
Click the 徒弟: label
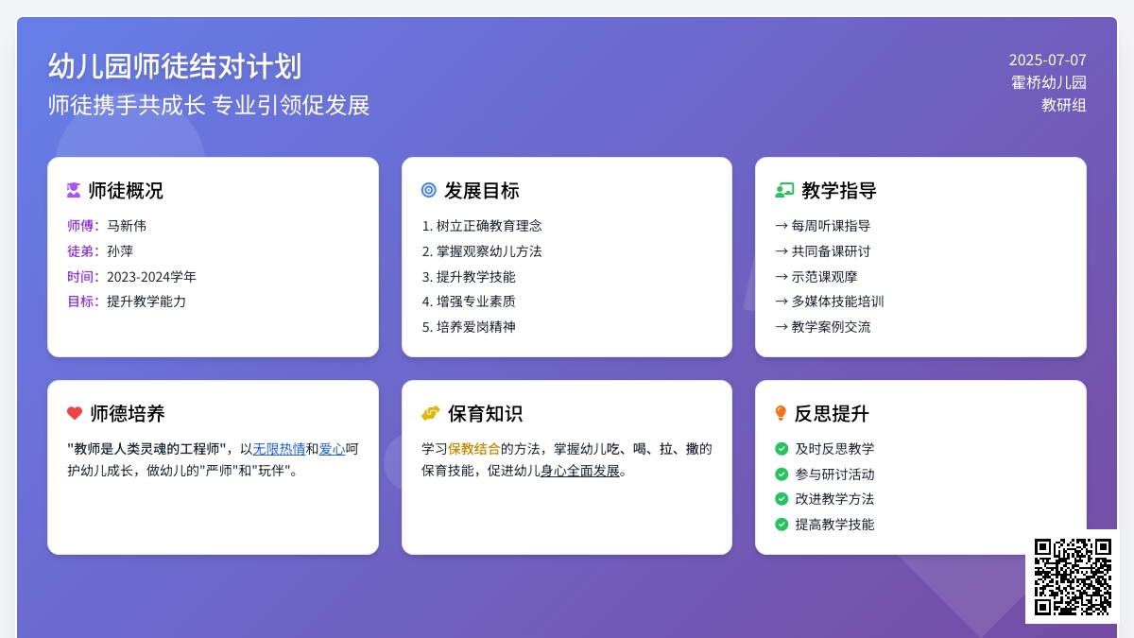(x=83, y=251)
